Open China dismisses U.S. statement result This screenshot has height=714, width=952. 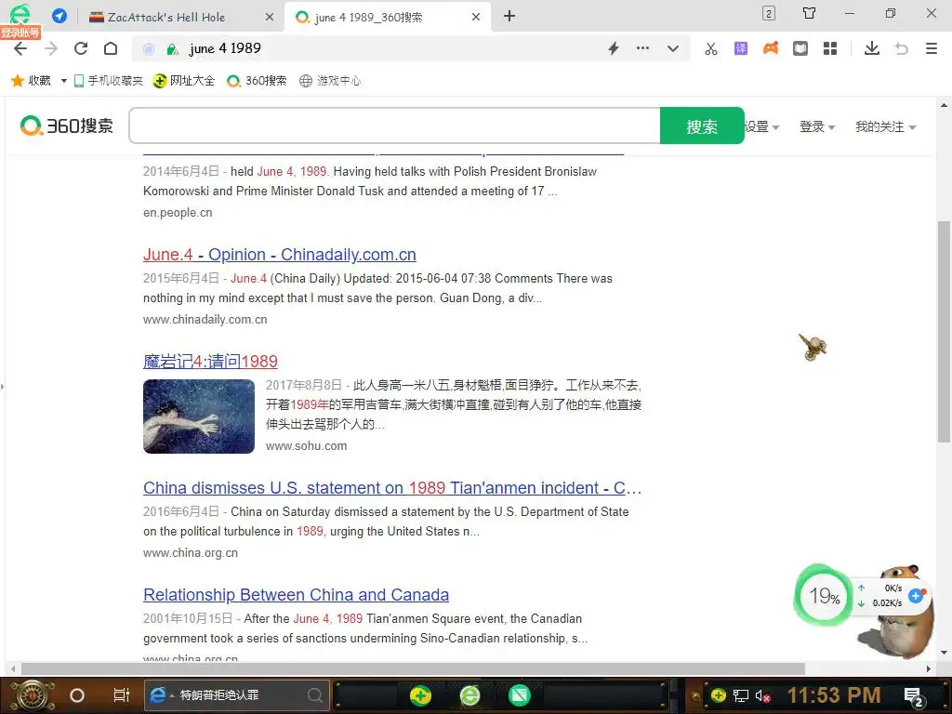coord(392,487)
